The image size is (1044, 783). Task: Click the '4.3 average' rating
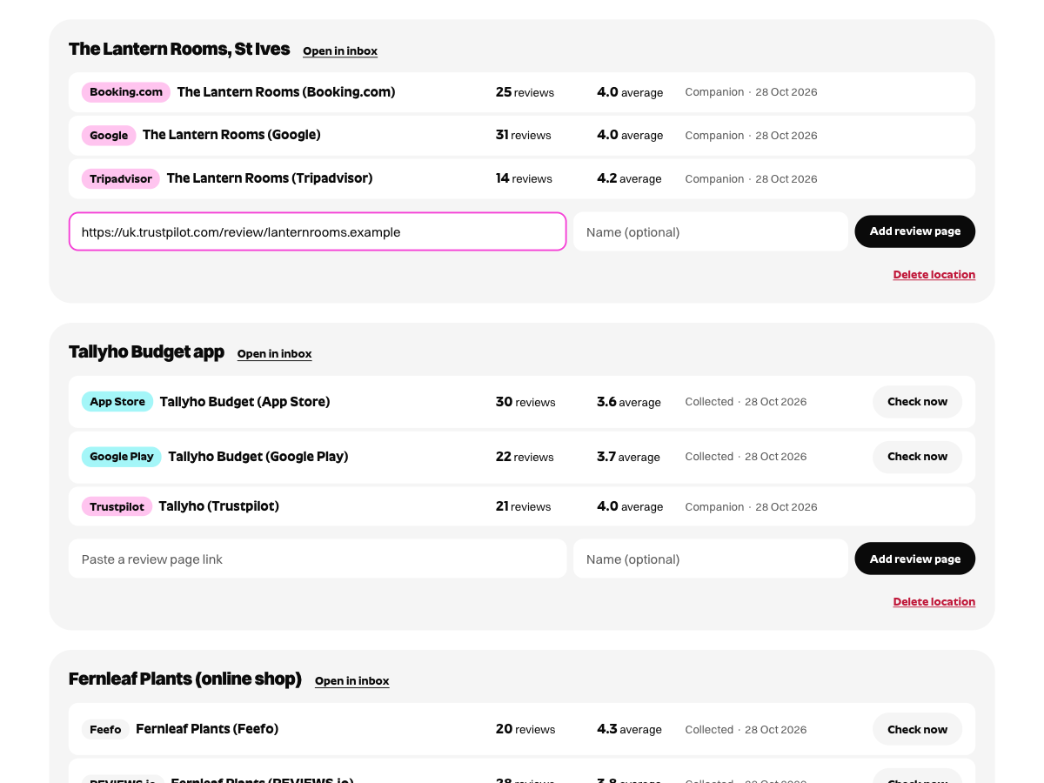(629, 729)
